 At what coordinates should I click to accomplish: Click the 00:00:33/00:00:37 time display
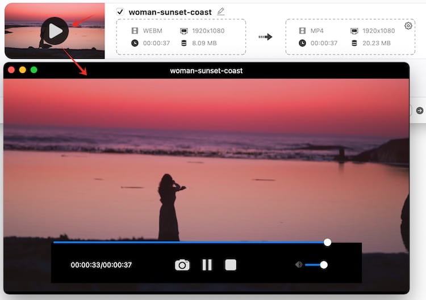(x=101, y=265)
